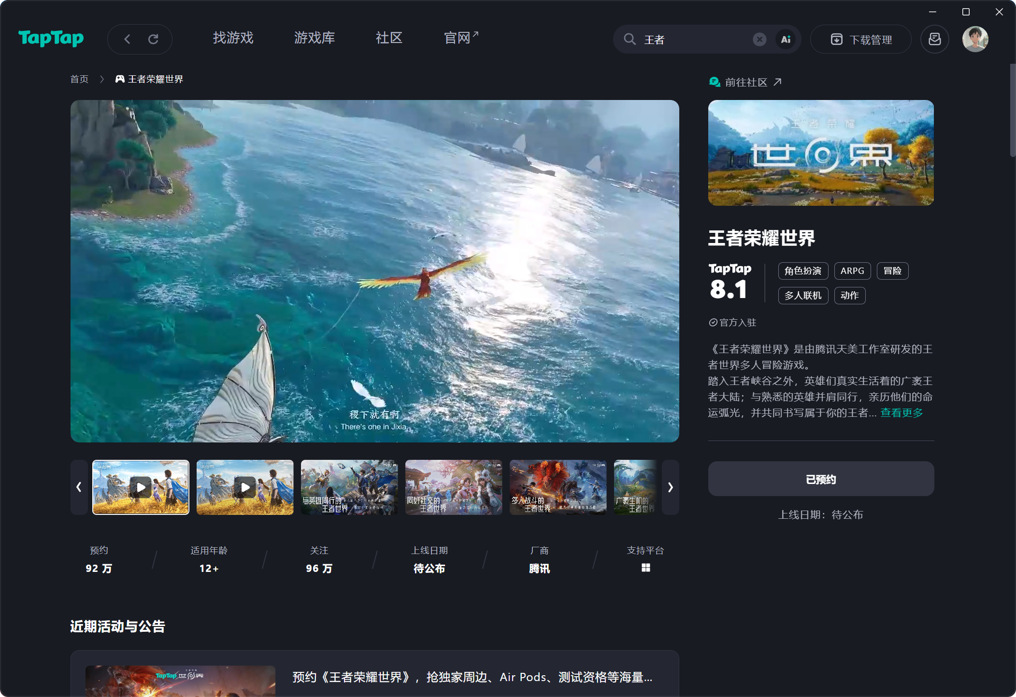1016x697 pixels.
Task: Open the messages inbox icon
Action: click(x=935, y=39)
